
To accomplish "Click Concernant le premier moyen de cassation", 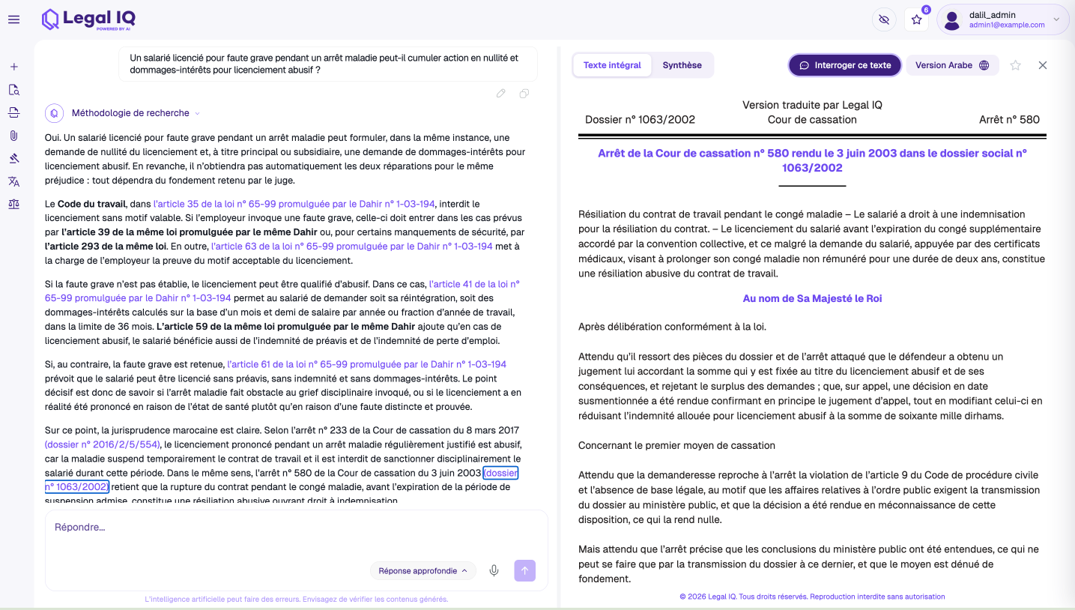I will pos(676,445).
